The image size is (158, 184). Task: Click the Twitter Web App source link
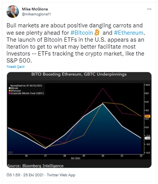61,175
